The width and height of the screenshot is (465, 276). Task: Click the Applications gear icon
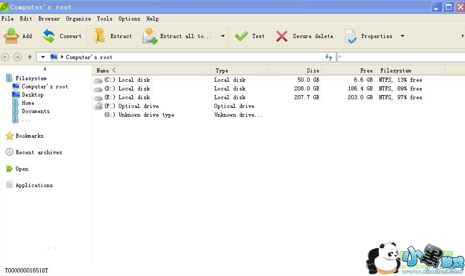[9, 185]
